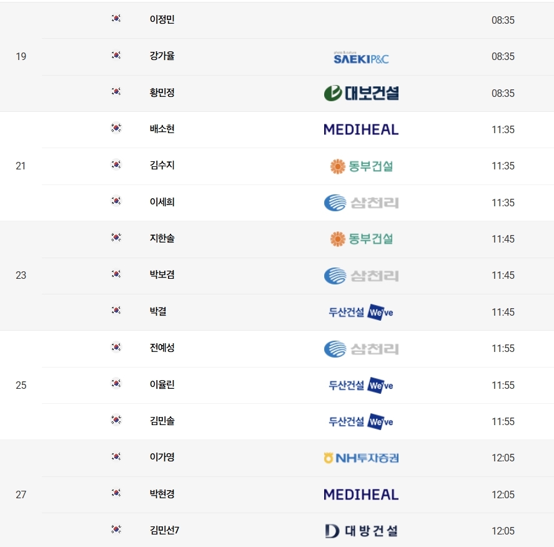Click player name 이율린
This screenshot has width=554, height=547.
pyautogui.click(x=162, y=385)
